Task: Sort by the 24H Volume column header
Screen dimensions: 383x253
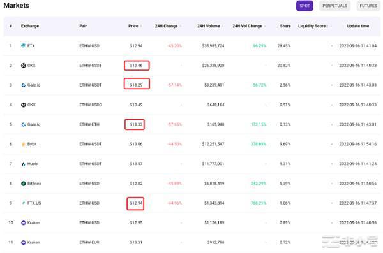Action: (209, 26)
